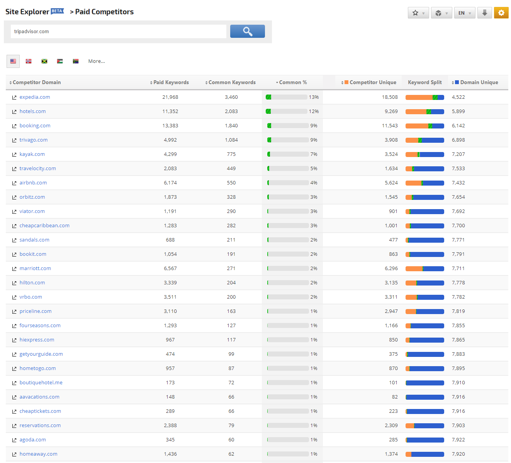Select the Norway flag database
Image resolution: width=511 pixels, height=463 pixels.
click(x=29, y=61)
